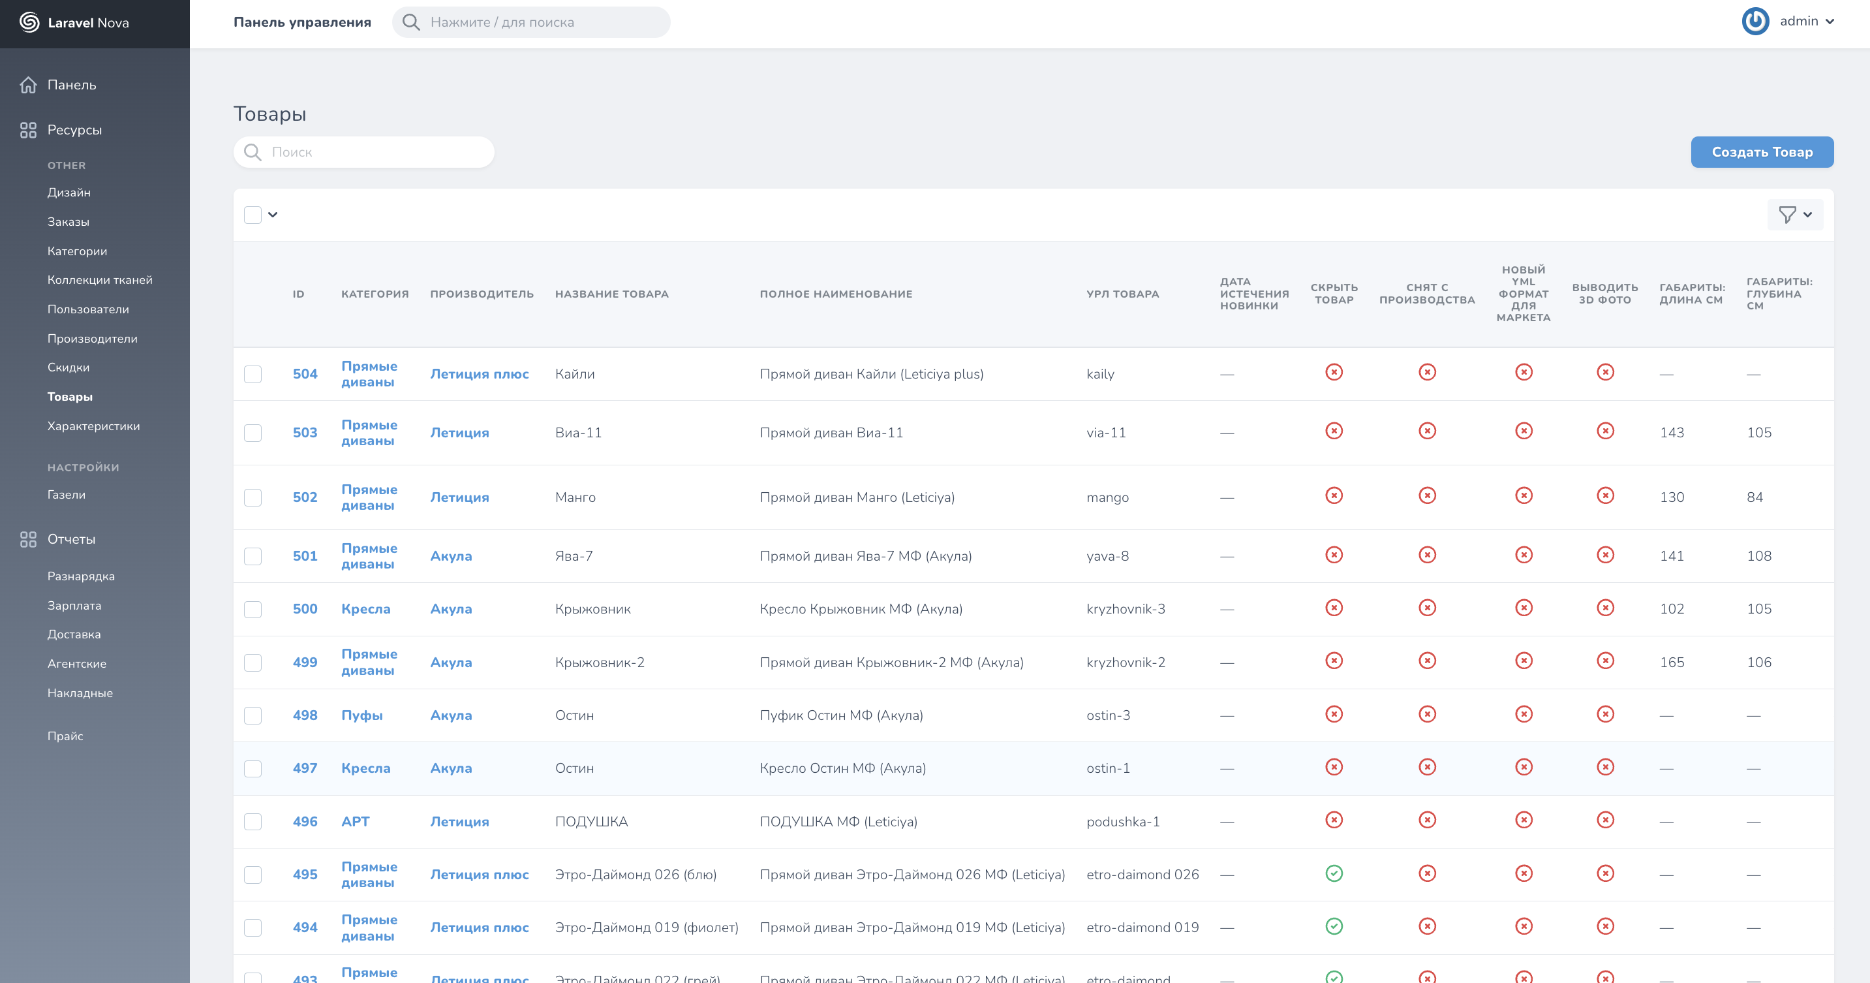Select checkbox for product 496 ПОДУШКА
The width and height of the screenshot is (1870, 983).
[253, 822]
